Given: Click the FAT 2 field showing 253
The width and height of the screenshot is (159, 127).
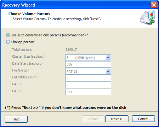Looking at the screenshot, I should click(x=88, y=92).
